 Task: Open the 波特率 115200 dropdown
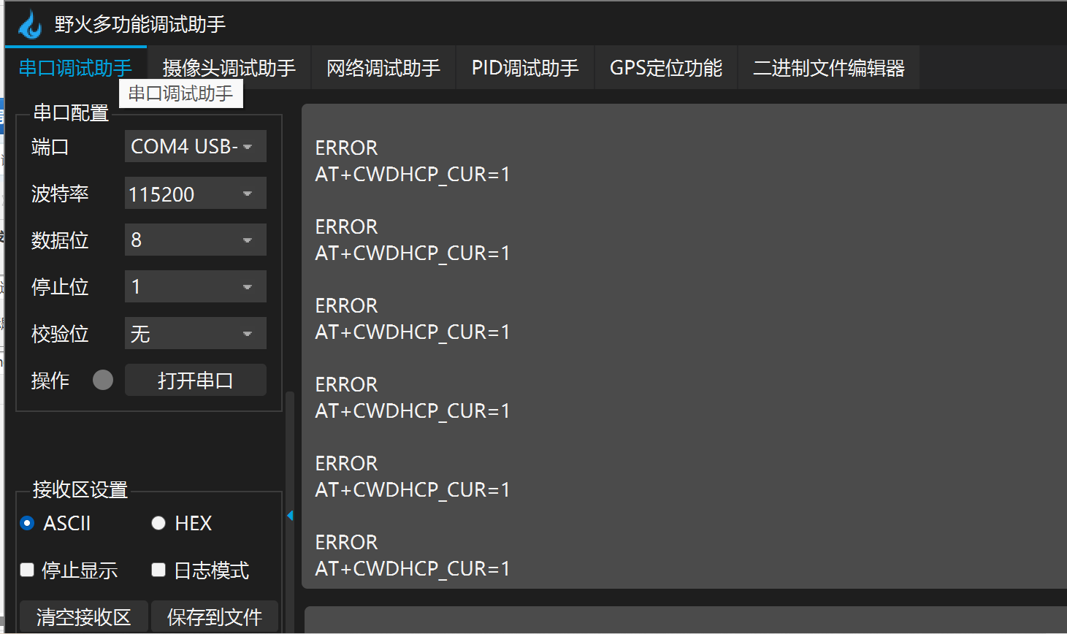tap(196, 193)
